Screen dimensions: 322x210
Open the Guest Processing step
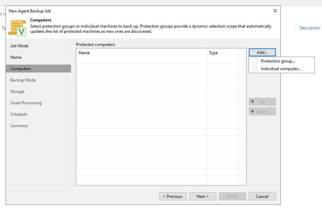(26, 103)
